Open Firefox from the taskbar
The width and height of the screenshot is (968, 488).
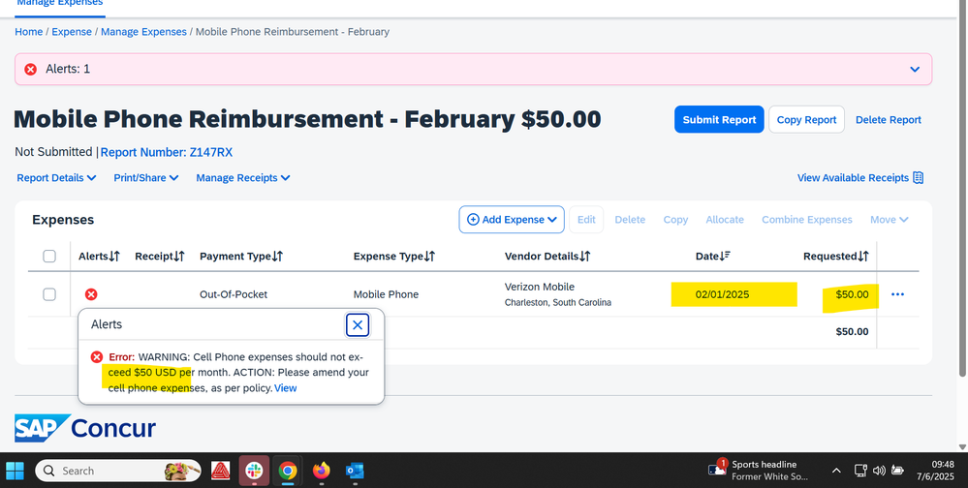click(x=321, y=471)
